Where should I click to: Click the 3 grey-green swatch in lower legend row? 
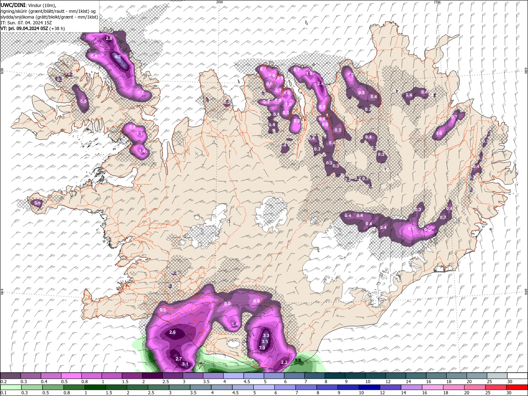click(x=179, y=387)
